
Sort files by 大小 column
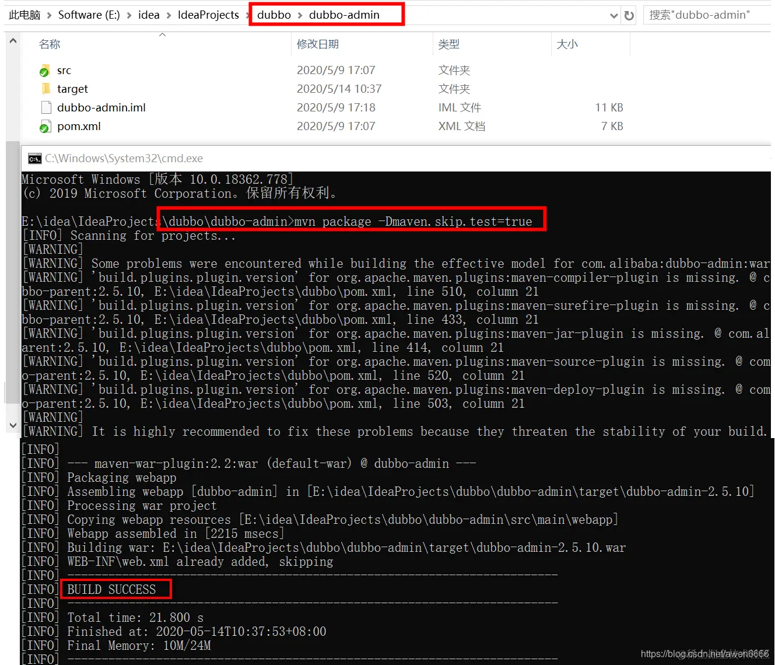coord(567,44)
